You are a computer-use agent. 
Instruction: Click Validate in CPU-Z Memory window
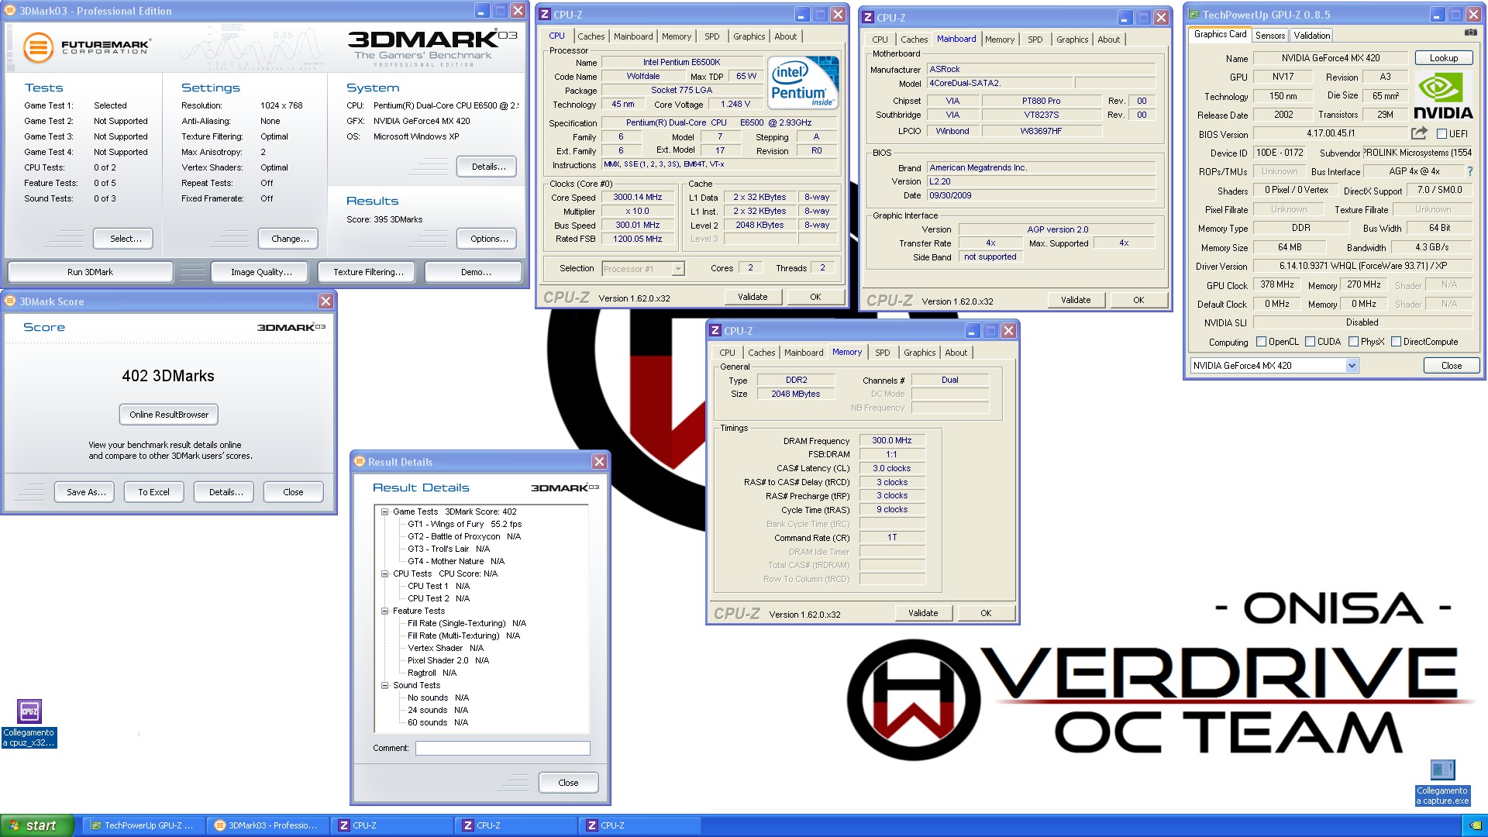coord(922,613)
